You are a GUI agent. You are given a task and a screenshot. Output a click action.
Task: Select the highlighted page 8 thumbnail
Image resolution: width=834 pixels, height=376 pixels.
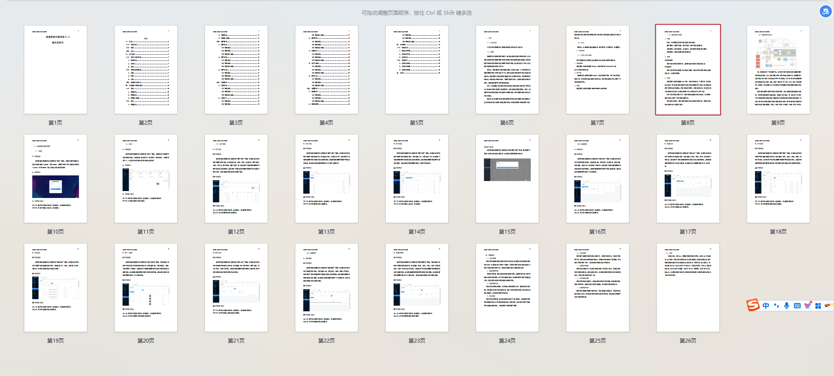tap(688, 70)
